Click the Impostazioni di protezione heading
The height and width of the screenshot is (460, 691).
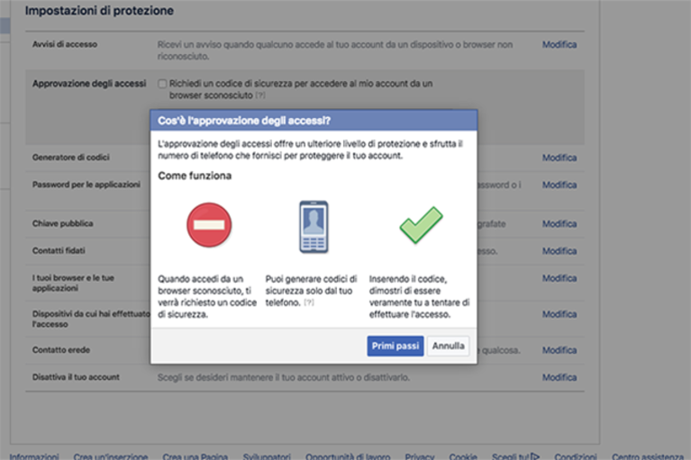pyautogui.click(x=99, y=11)
